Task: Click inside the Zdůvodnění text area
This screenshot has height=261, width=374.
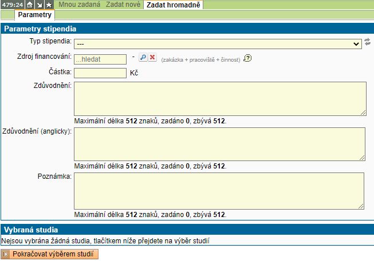Action: pos(220,99)
